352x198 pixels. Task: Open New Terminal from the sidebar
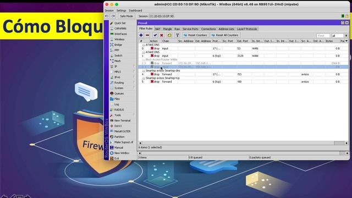click(x=122, y=120)
